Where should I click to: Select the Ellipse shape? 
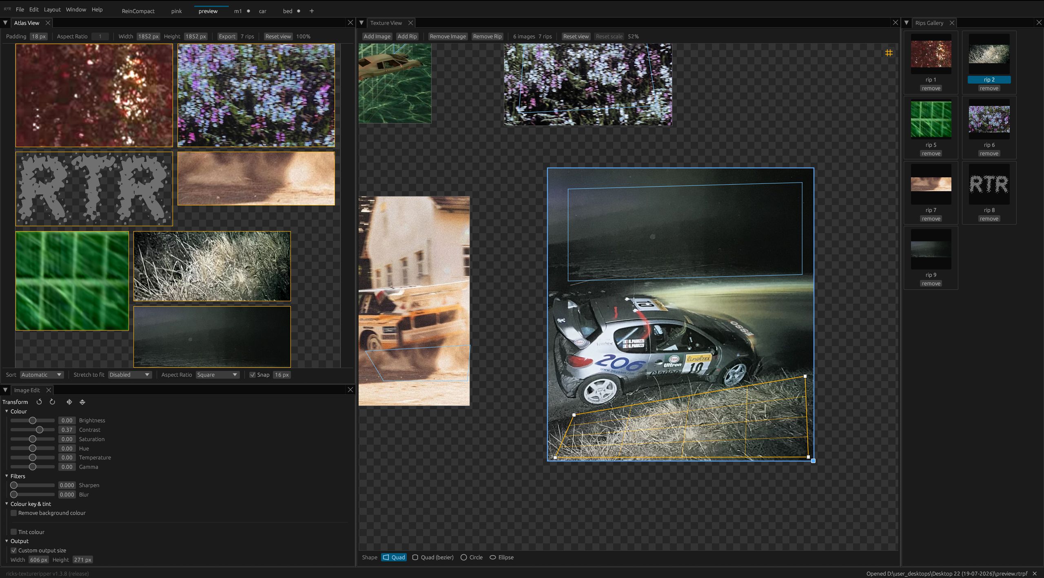(x=501, y=557)
